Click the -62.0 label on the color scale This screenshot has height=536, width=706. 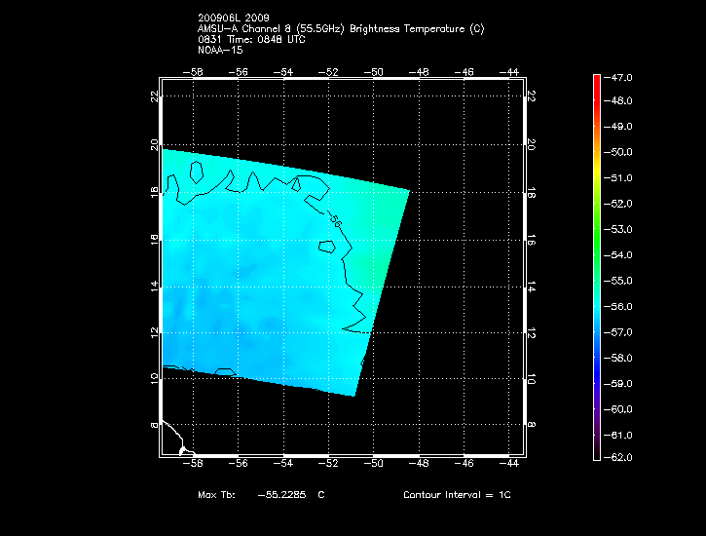pos(621,460)
